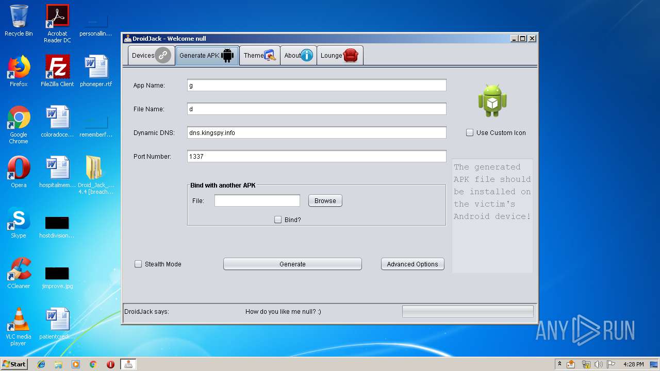Switch to the Generate APK tab

(207, 56)
